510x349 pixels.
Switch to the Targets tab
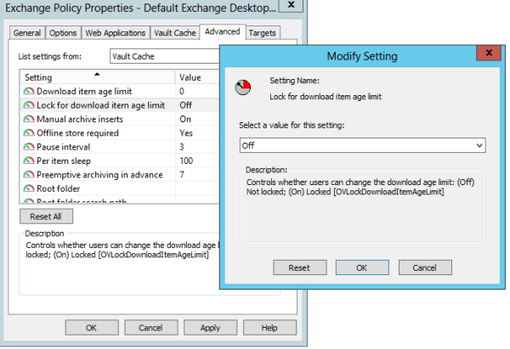(262, 33)
